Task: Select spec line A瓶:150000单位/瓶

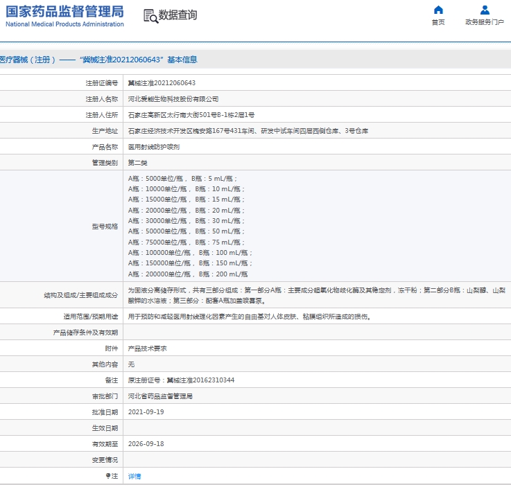Action: (190, 263)
